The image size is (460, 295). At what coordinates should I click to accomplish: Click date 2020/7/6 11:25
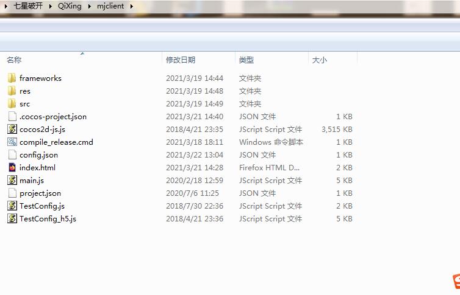click(x=192, y=193)
